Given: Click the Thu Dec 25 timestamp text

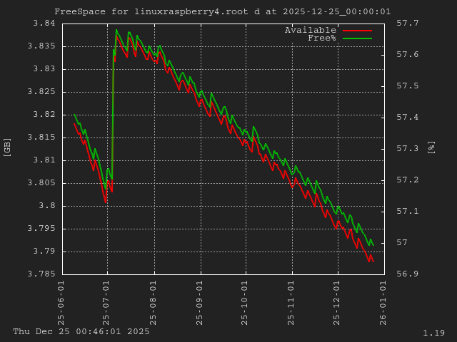Looking at the screenshot, I should [81, 331].
